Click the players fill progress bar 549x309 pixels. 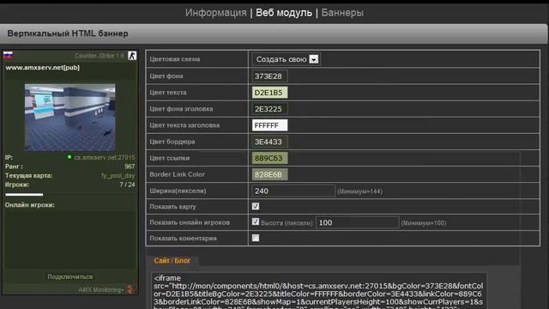[x=24, y=195]
